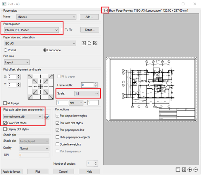
Task: Open the Printer/plotter dropdown
Action: coord(31,30)
